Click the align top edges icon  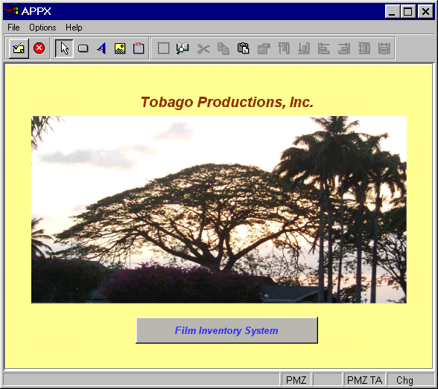tap(284, 48)
